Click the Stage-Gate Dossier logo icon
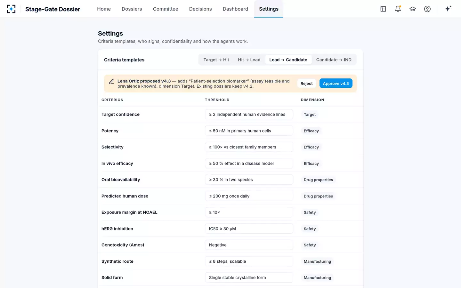This screenshot has height=288, width=461. tap(11, 9)
